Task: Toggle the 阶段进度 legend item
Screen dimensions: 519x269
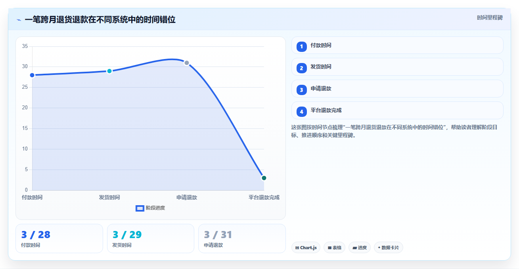Action: coord(150,208)
